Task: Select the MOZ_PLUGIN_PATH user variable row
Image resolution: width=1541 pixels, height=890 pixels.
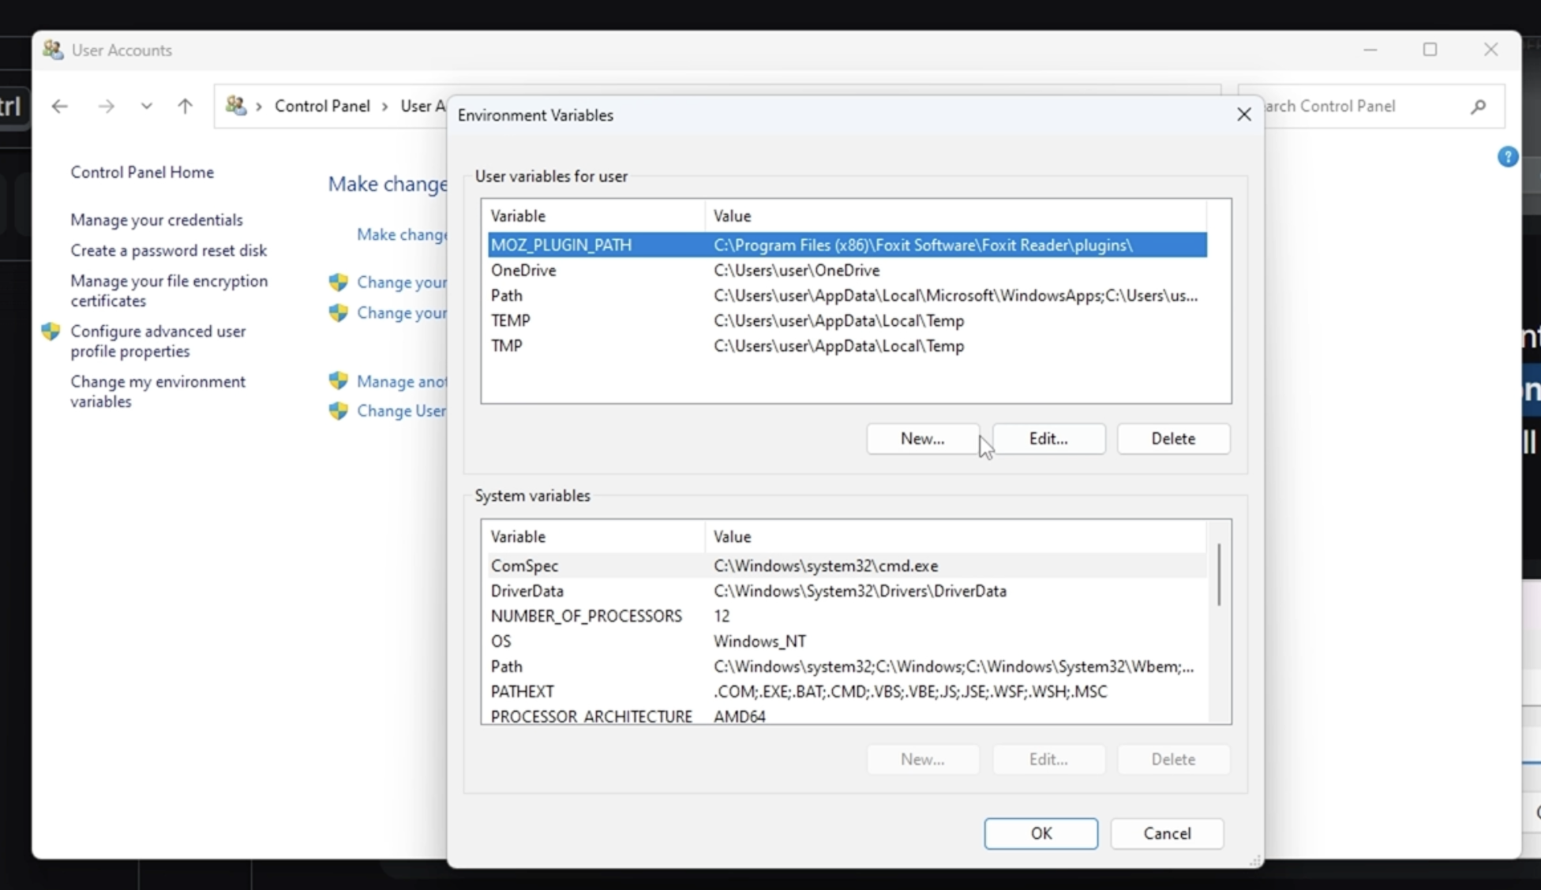Action: point(846,245)
